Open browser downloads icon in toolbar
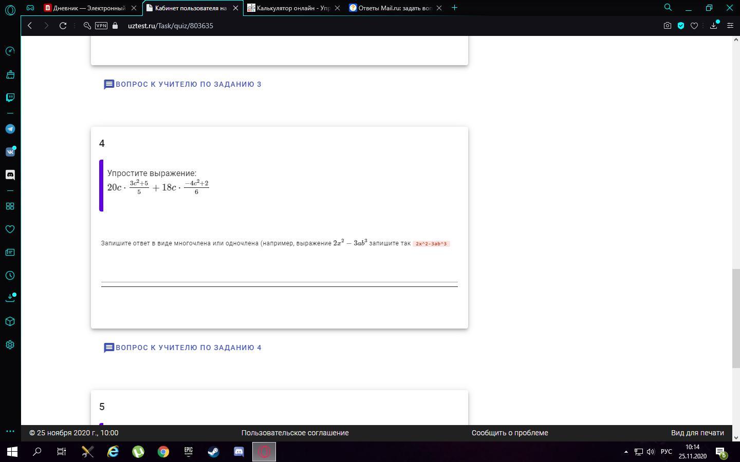740x462 pixels. click(x=714, y=26)
